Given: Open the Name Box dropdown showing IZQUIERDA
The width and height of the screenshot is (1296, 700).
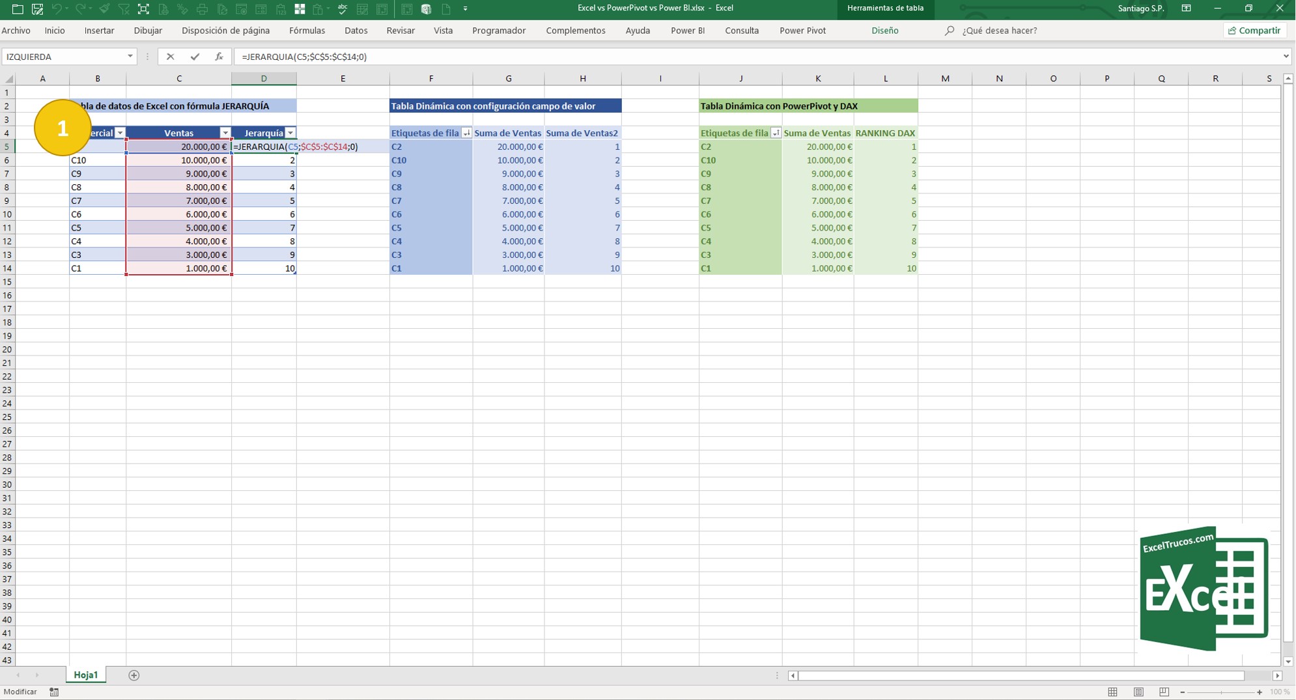Looking at the screenshot, I should 129,57.
